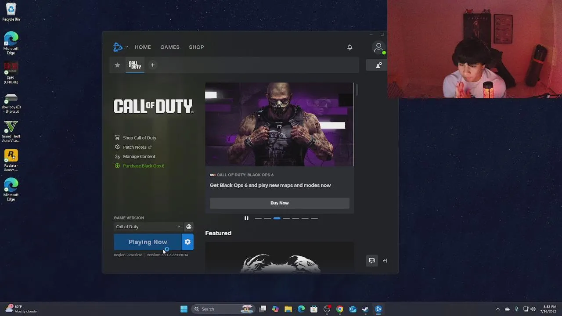This screenshot has height=316, width=562.
Task: Click the Battle.net taskbar icon
Action: click(378, 309)
